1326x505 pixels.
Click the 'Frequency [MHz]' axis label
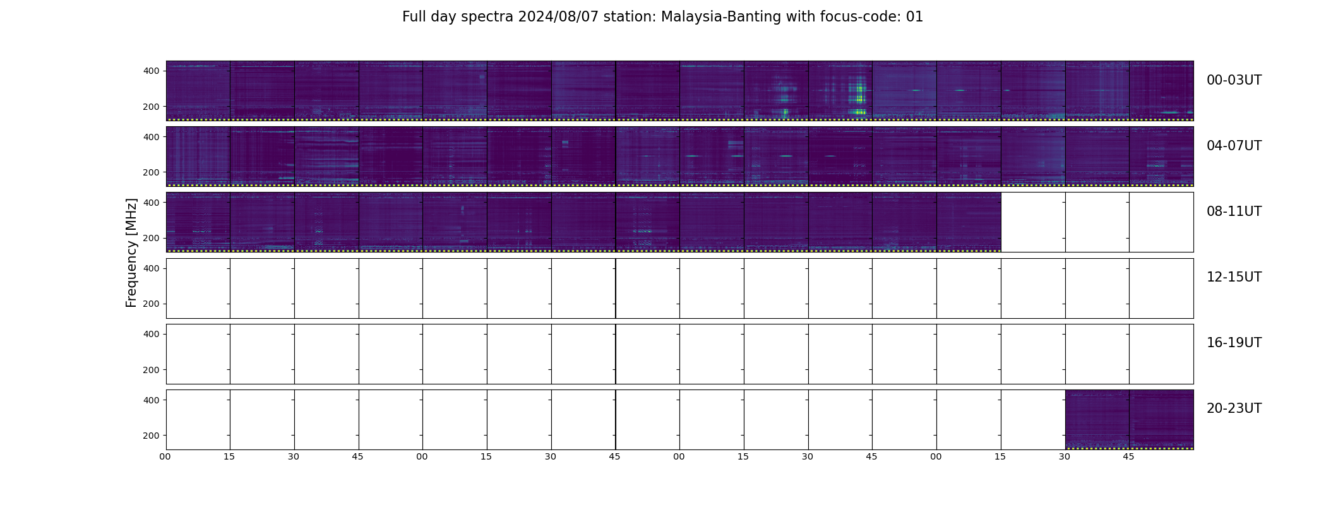131,252
